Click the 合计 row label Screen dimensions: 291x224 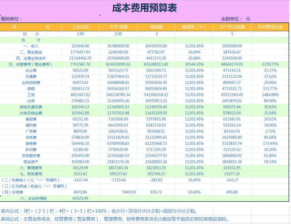coord(31,40)
